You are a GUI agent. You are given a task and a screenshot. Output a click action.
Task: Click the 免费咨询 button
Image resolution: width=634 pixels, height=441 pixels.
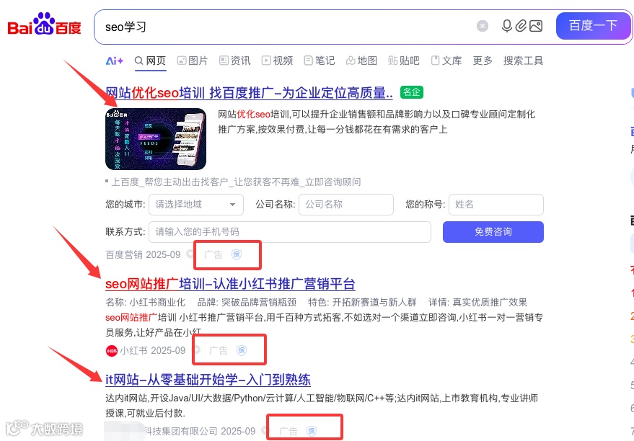[493, 232]
